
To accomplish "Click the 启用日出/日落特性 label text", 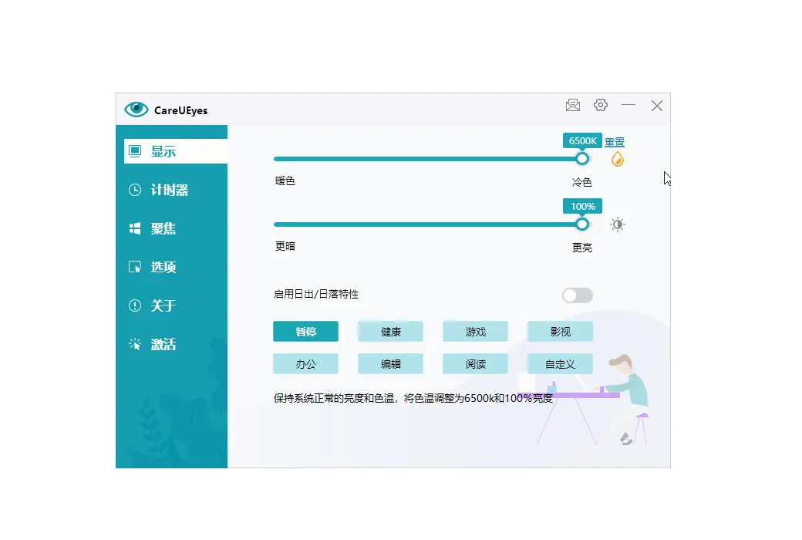I will pyautogui.click(x=316, y=295).
